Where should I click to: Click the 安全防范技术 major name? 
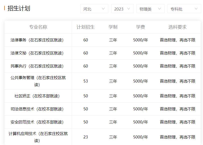point(38,122)
